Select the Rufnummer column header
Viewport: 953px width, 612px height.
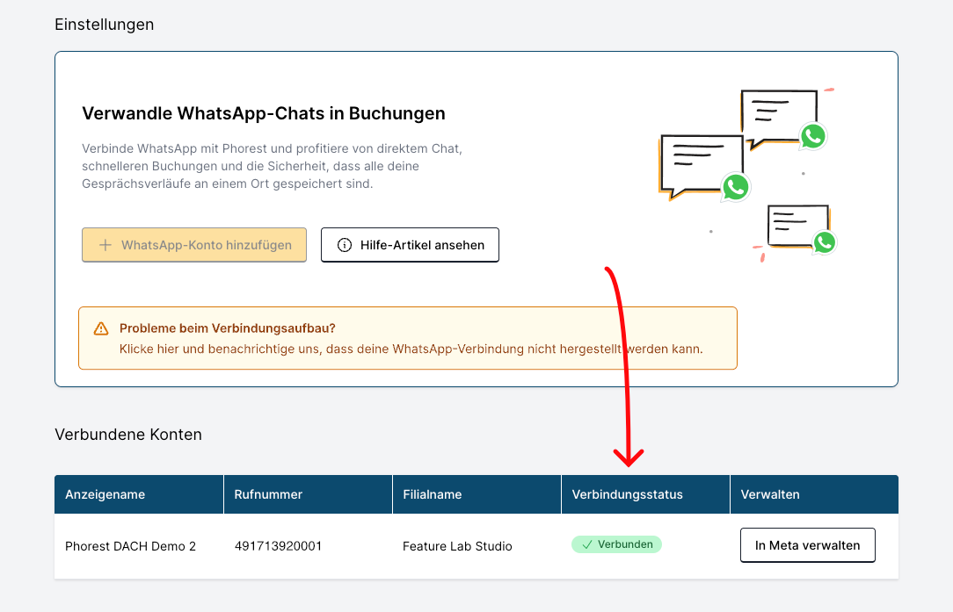[268, 494]
